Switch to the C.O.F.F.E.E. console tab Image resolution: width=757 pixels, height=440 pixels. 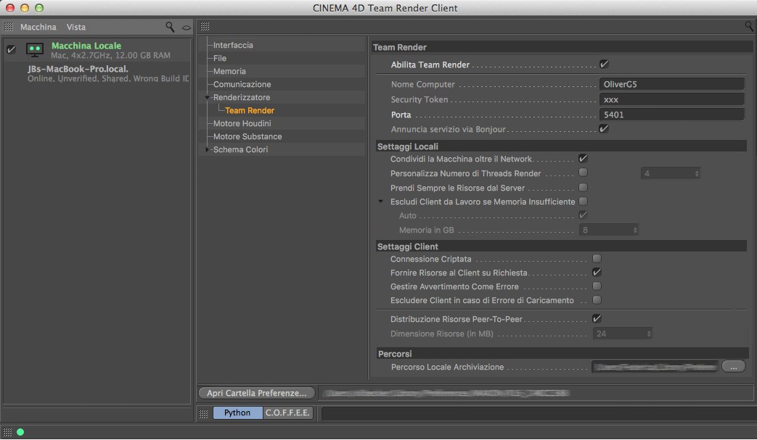pyautogui.click(x=287, y=413)
